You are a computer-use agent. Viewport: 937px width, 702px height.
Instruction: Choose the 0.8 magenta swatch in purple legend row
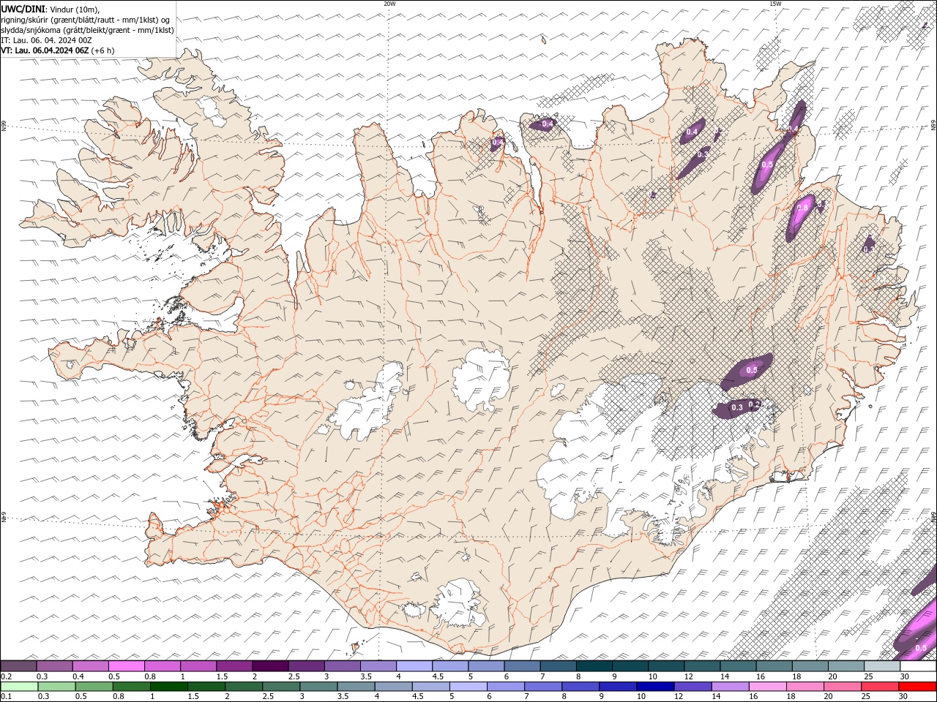point(163,666)
